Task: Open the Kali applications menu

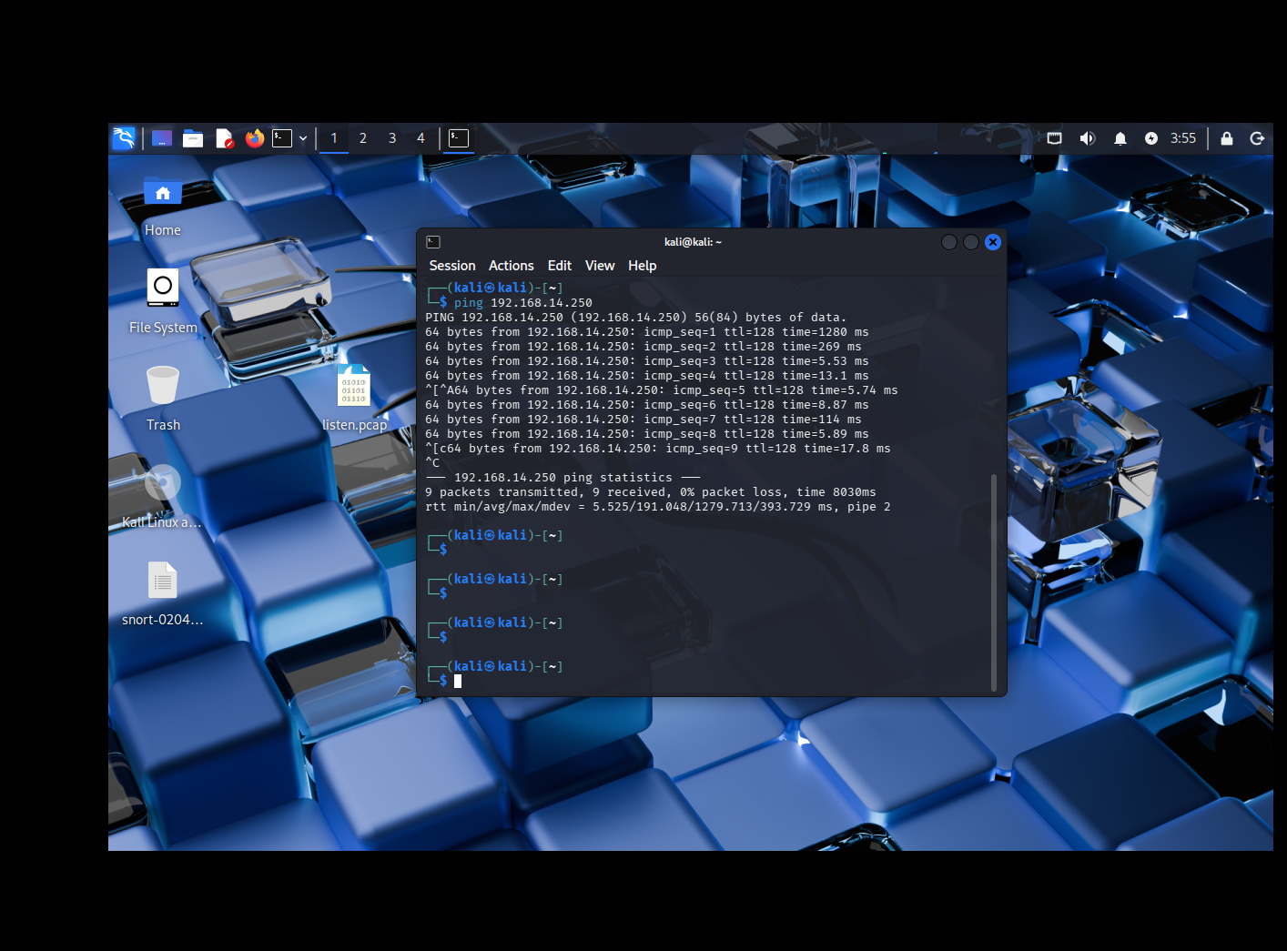Action: [124, 138]
